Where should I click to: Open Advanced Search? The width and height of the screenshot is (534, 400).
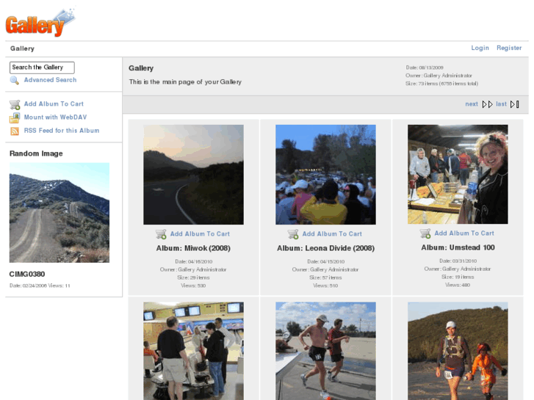point(50,80)
